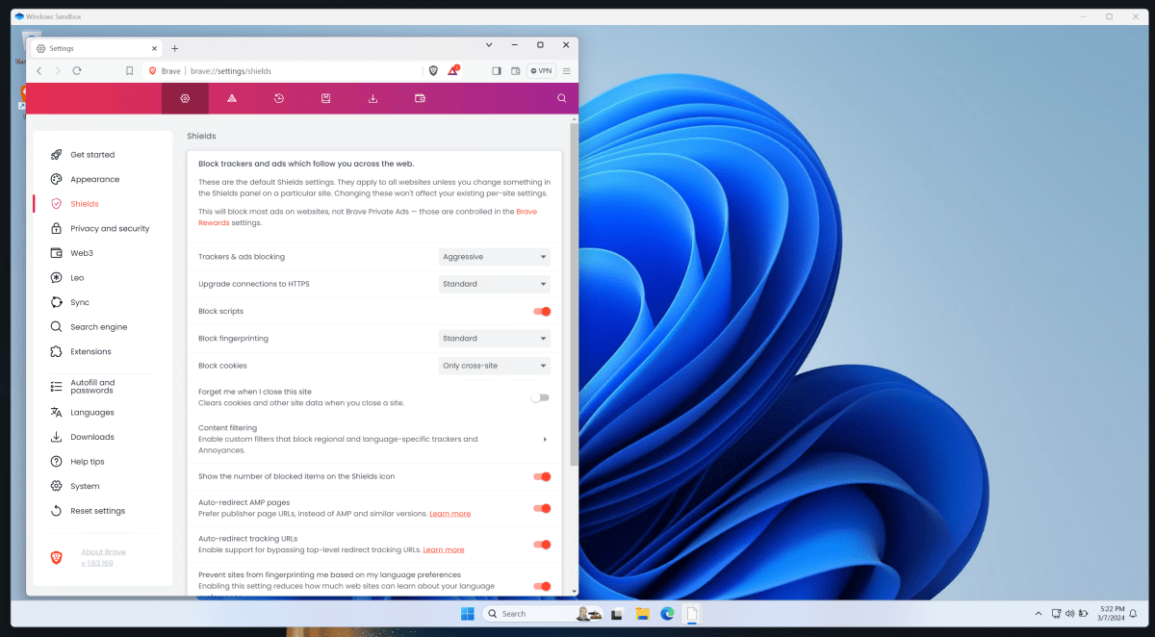Open the Wallet icon in the settings toolbar
The image size is (1155, 637).
tap(419, 97)
